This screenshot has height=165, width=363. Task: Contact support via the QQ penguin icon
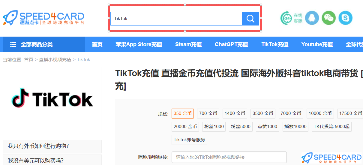312,18
